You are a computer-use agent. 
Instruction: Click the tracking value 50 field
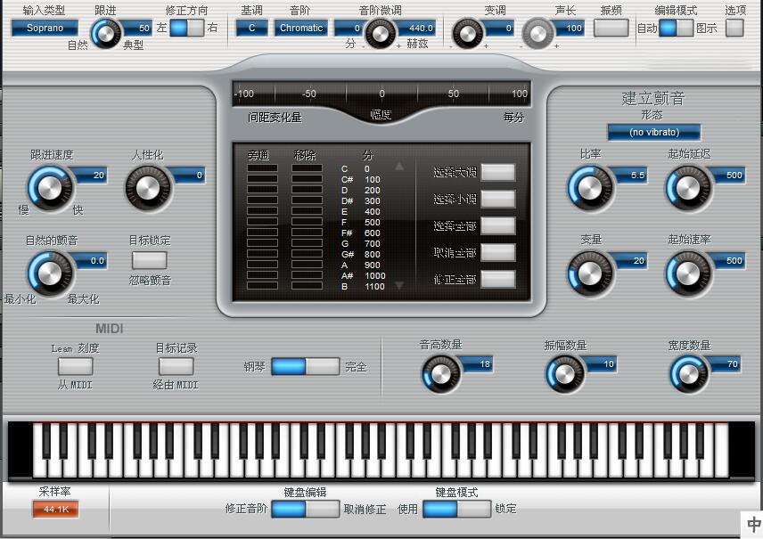[139, 29]
